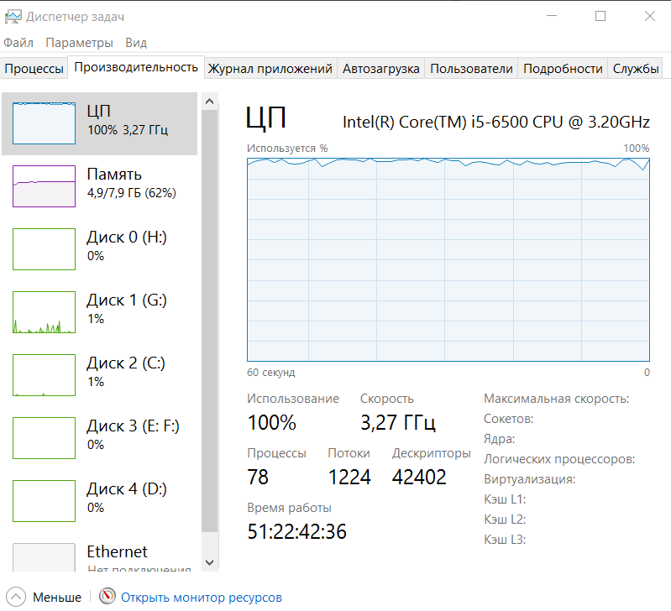
Task: Click the Диспетчер задач title bar icon
Action: 13,17
